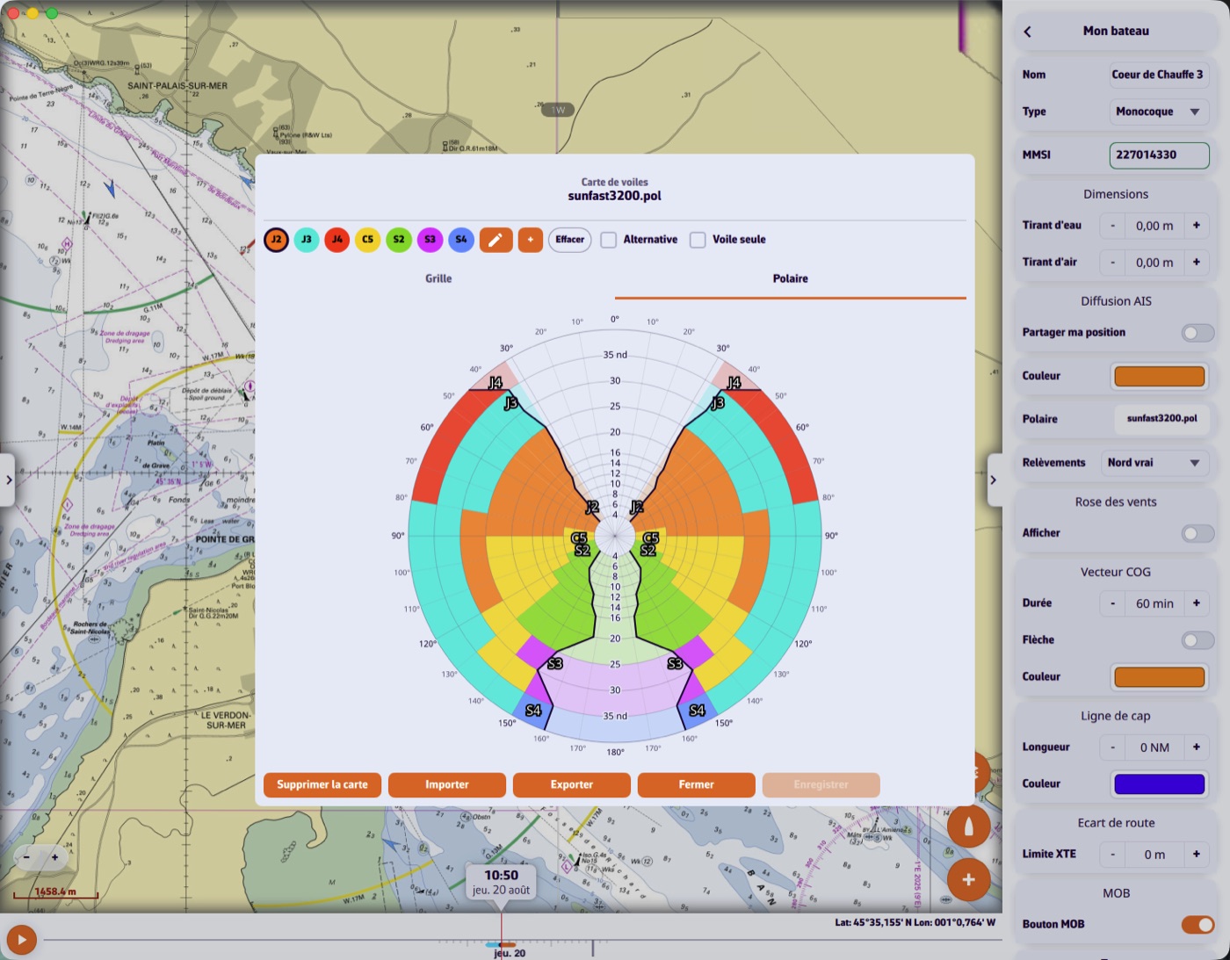Click the Nom field Coeur de Chauffe 3
1230x960 pixels.
pyautogui.click(x=1157, y=75)
